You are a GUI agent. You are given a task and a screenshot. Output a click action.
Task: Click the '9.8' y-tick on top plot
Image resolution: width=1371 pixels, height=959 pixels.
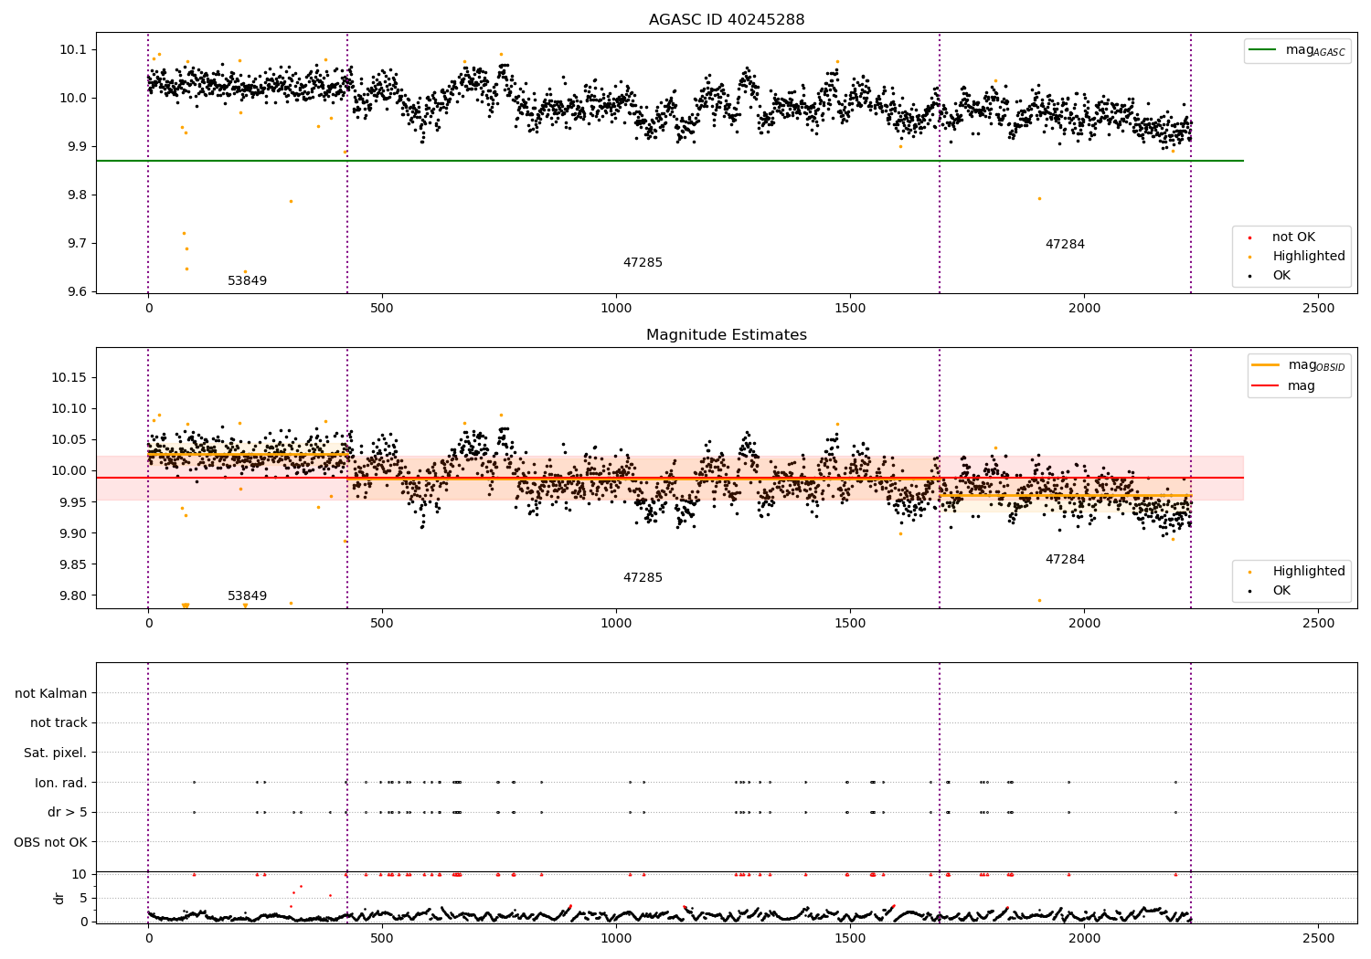78,195
